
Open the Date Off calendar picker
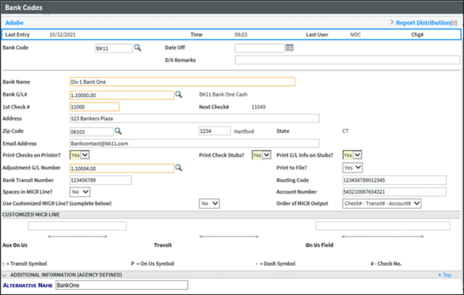pyautogui.click(x=289, y=48)
